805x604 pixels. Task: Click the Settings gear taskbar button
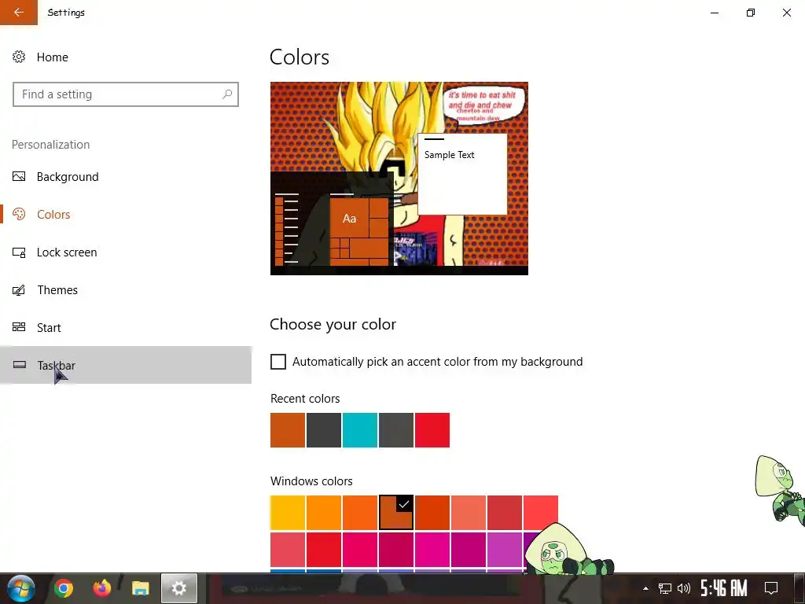pyautogui.click(x=178, y=588)
